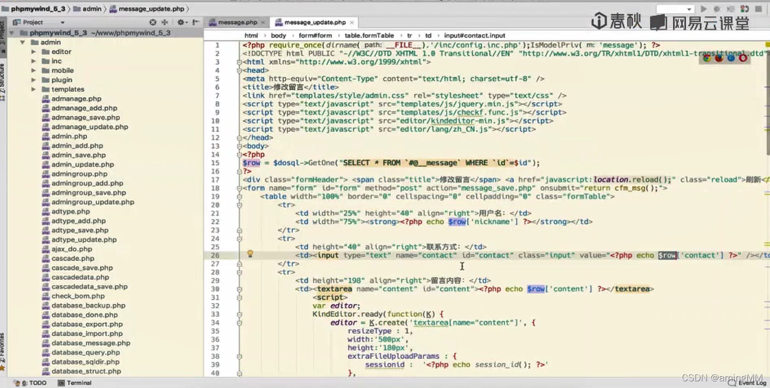Click message_update.php in navigation bar
Screen dimensions: 770x388
click(x=147, y=9)
